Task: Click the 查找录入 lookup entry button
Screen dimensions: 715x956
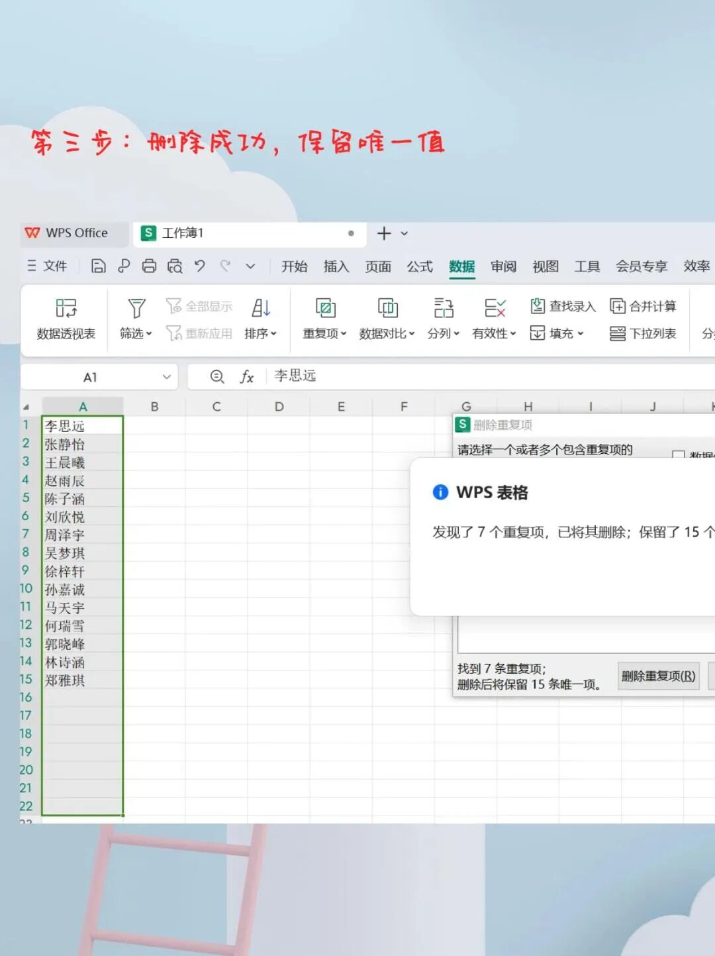Action: tap(563, 306)
